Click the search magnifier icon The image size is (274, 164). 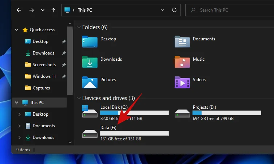pos(193,10)
